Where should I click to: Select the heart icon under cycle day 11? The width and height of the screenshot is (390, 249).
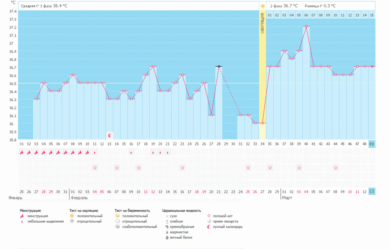click(94, 168)
